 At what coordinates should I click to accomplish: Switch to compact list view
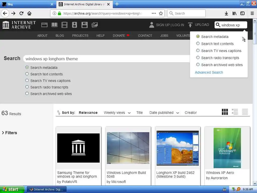click(245, 112)
